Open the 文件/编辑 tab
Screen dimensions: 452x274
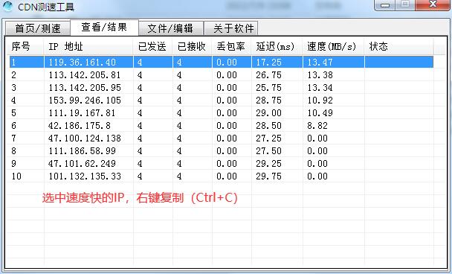[171, 28]
